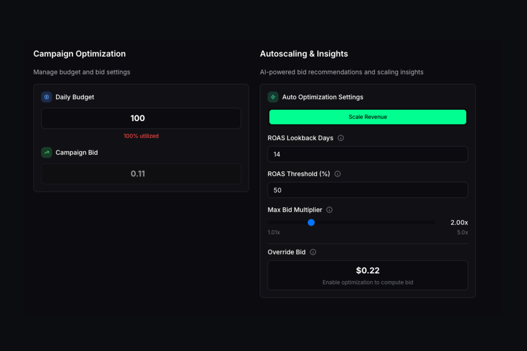Click the slider track right of the handle

click(x=373, y=222)
